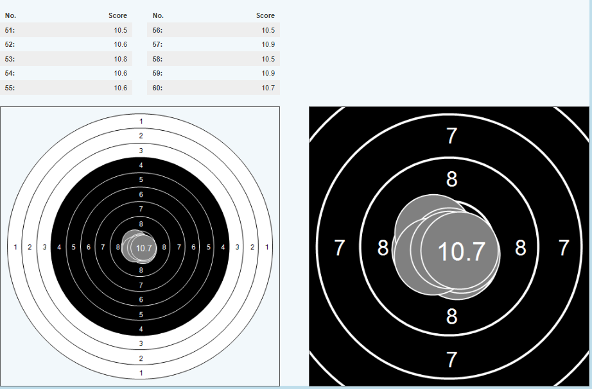
Task: Click the top 7 ring number in zoomed target
Action: 451,136
